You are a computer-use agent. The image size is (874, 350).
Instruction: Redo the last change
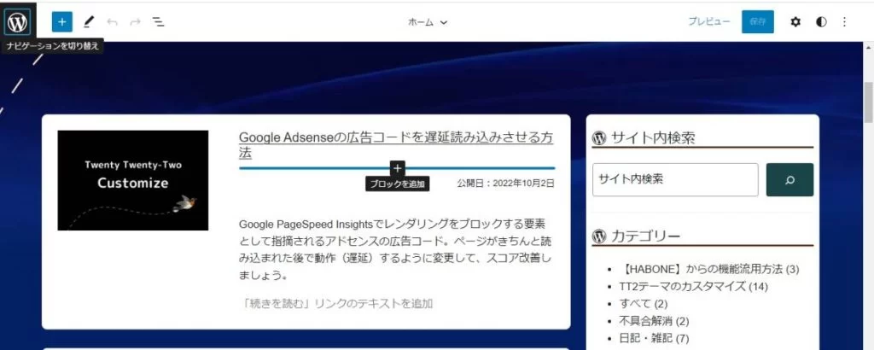(135, 21)
